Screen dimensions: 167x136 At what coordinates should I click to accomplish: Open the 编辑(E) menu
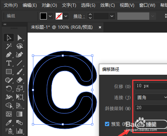click(x=30, y=5)
